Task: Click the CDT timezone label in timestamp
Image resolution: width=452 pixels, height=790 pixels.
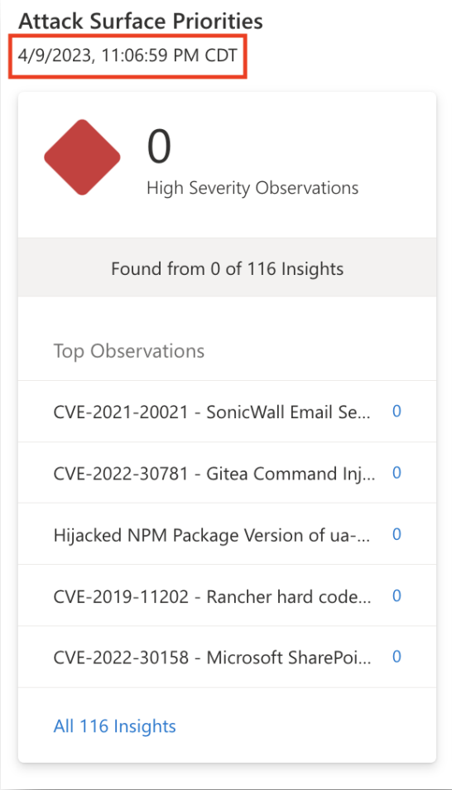Action: 221,55
